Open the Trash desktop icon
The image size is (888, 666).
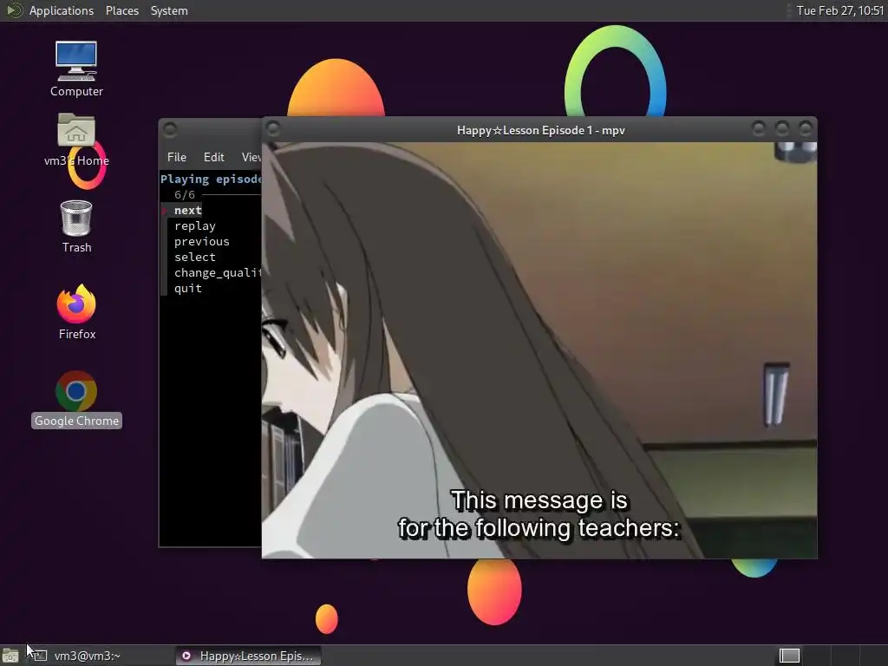coord(76,226)
